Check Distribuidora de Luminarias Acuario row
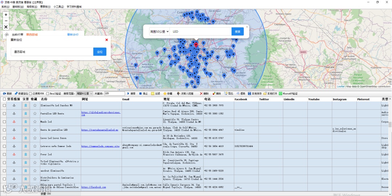 coord(4,179)
